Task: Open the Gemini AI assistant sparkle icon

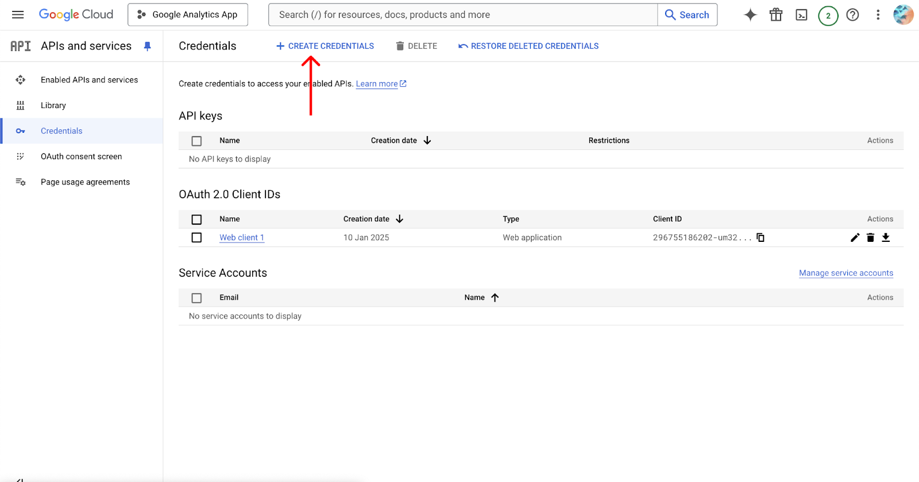Action: pyautogui.click(x=750, y=15)
